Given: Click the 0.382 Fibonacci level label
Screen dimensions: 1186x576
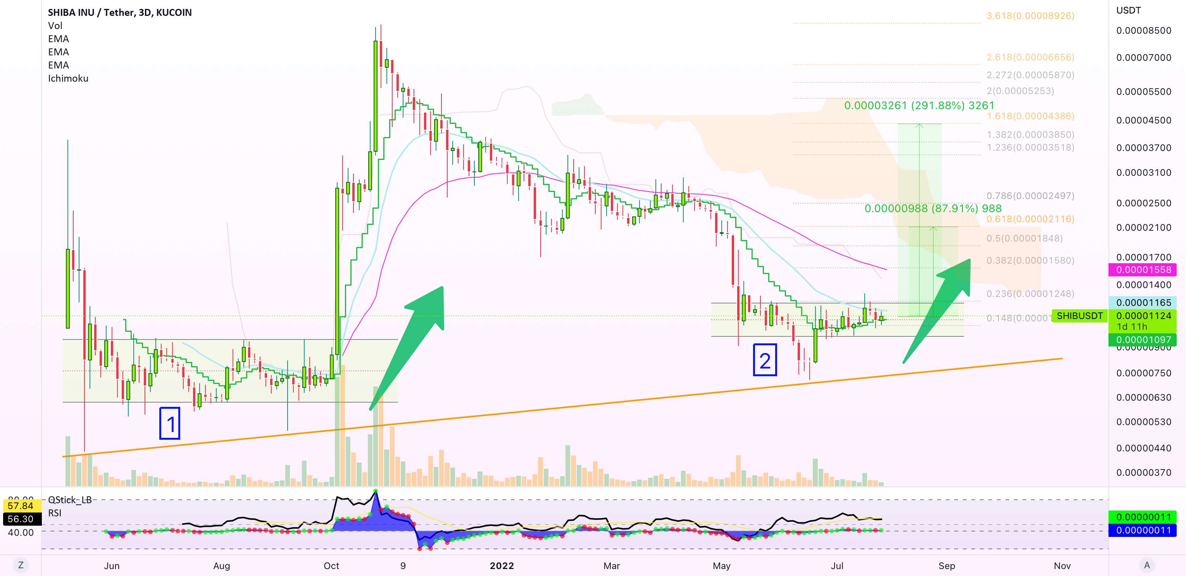Looking at the screenshot, I should (x=1030, y=260).
